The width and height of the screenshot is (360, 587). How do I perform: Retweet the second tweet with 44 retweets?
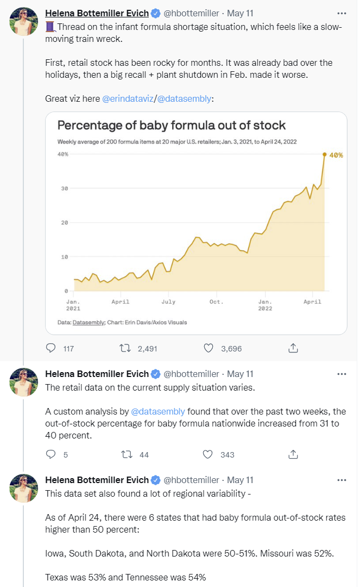[125, 454]
